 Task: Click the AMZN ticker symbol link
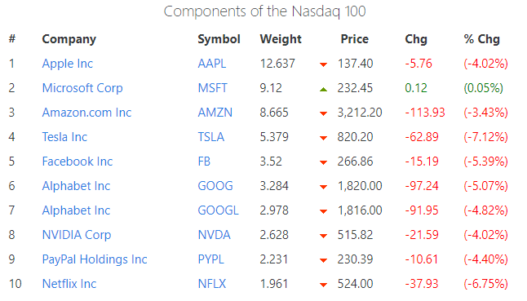pos(215,113)
